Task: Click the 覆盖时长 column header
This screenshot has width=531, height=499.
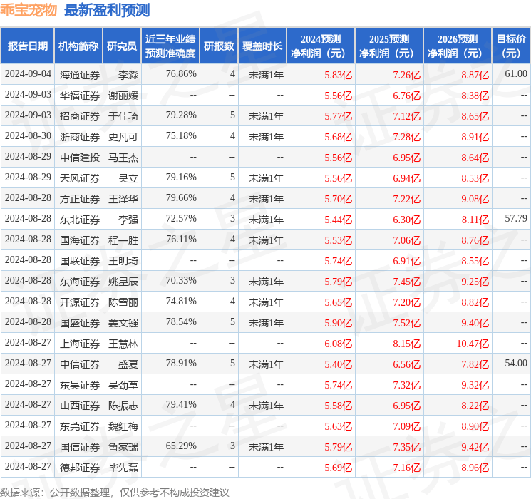Action: click(262, 46)
